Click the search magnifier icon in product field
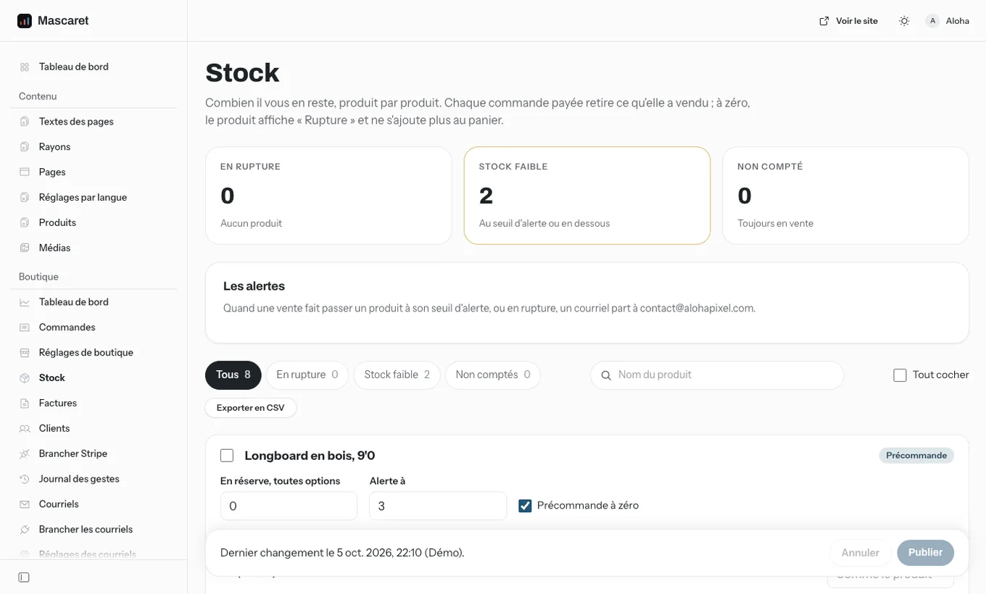 coord(606,375)
